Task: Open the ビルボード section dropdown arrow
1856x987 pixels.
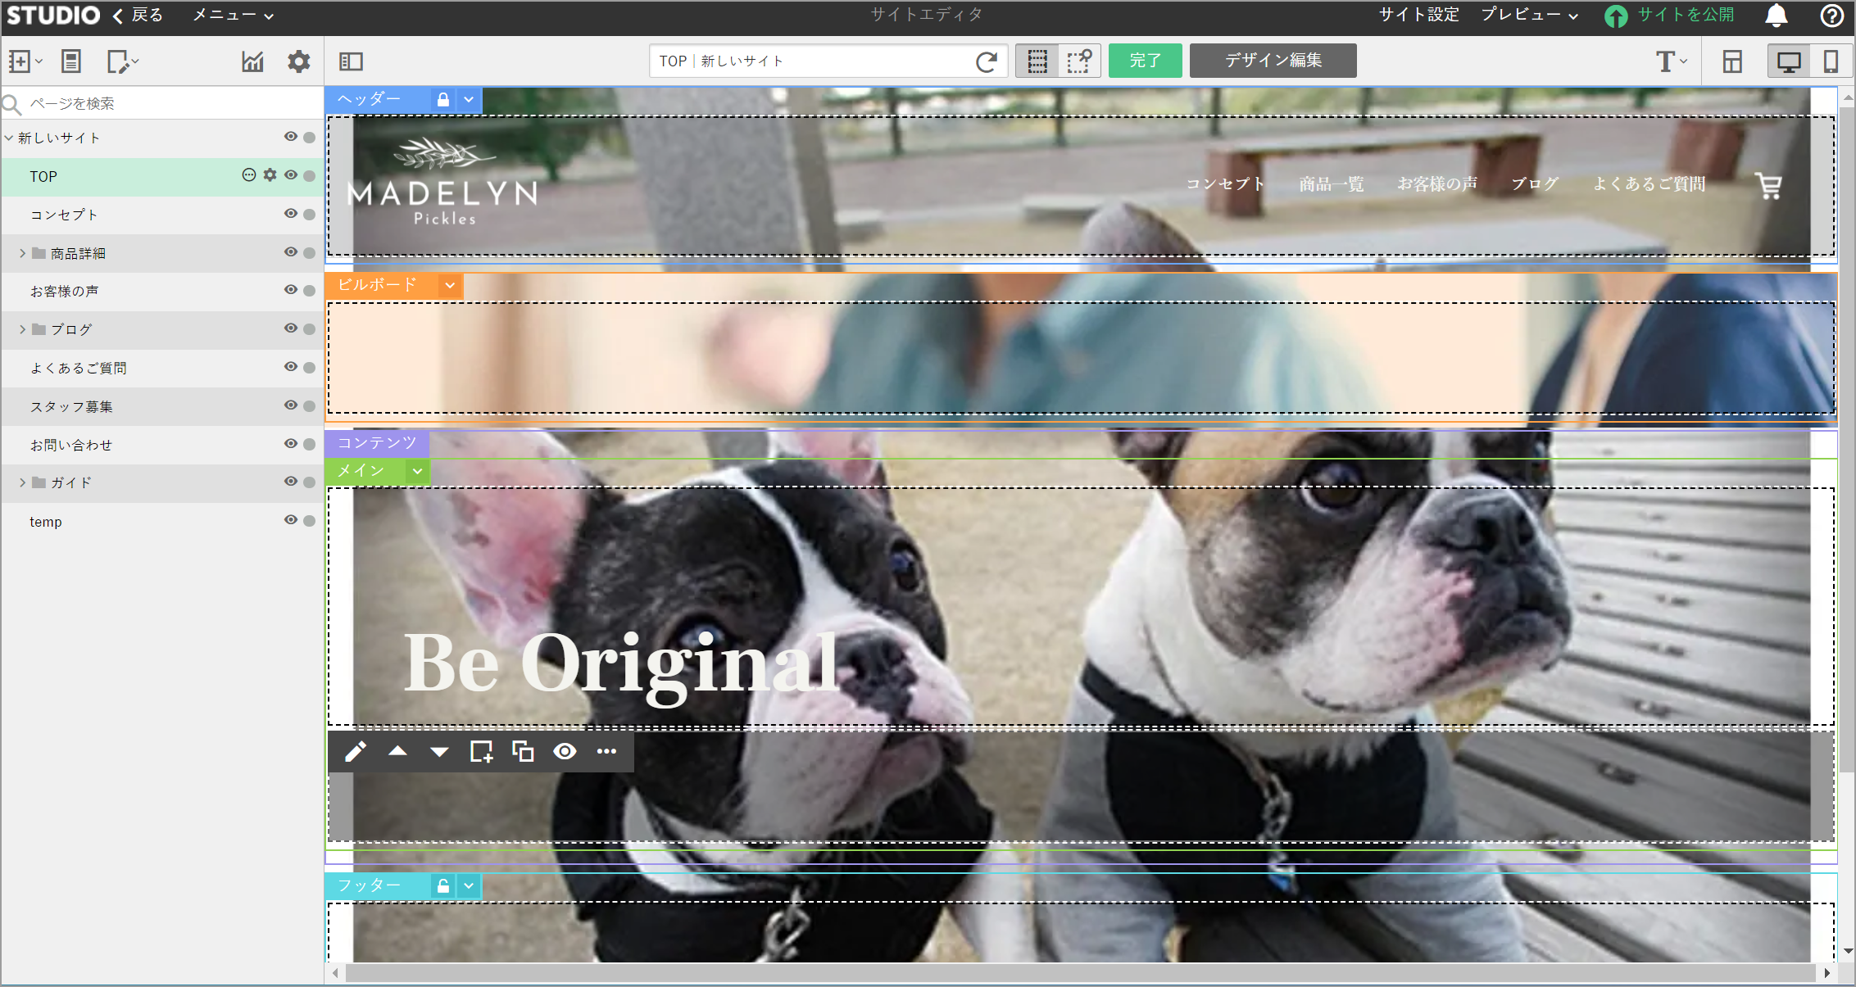Action: click(x=450, y=285)
